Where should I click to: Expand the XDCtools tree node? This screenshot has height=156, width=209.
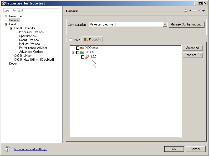pyautogui.click(x=73, y=48)
